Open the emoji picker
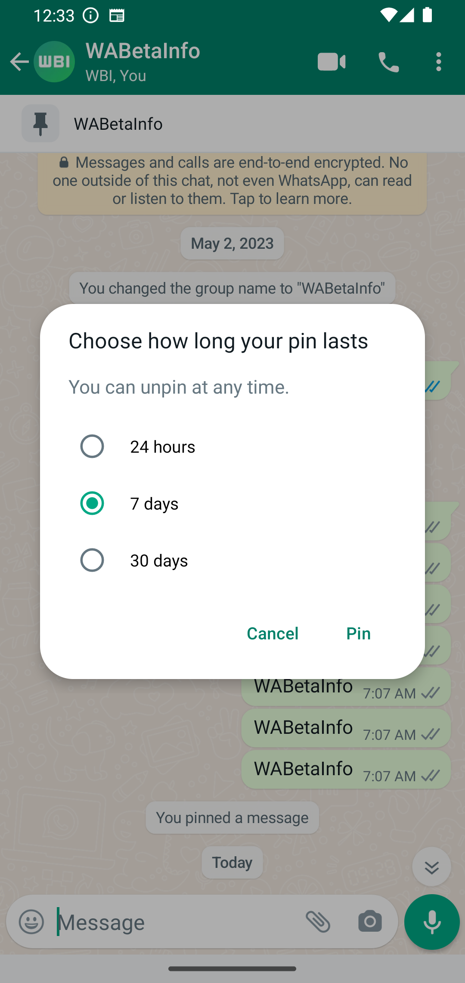 31,922
